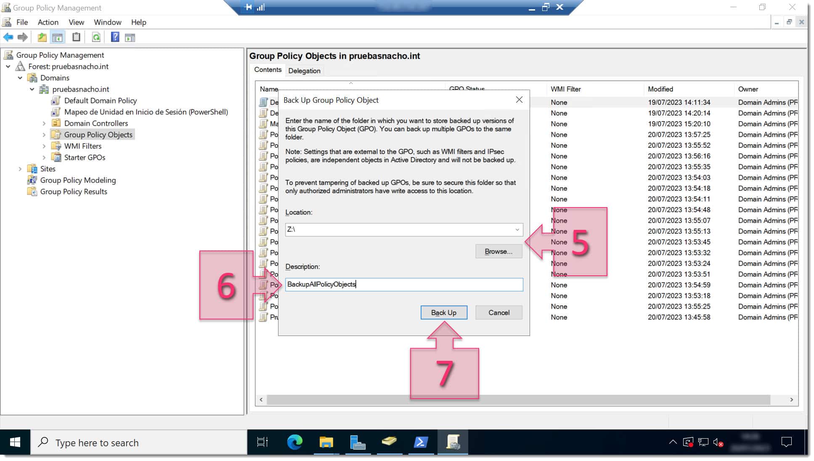Screen dimensions: 814x461
Task: Click the Show/Hide console tree icon
Action: click(58, 37)
